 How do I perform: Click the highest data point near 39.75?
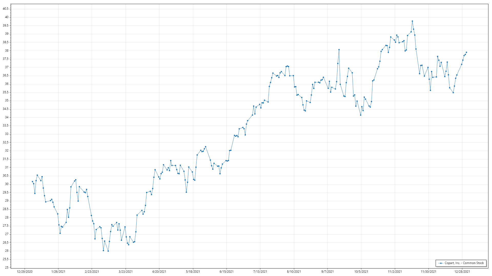[x=412, y=21]
